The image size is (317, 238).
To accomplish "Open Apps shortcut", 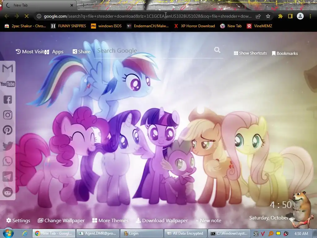I will [x=54, y=52].
